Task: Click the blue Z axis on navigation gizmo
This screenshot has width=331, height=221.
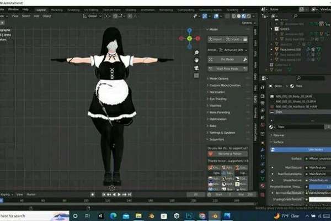Action: [x=190, y=31]
